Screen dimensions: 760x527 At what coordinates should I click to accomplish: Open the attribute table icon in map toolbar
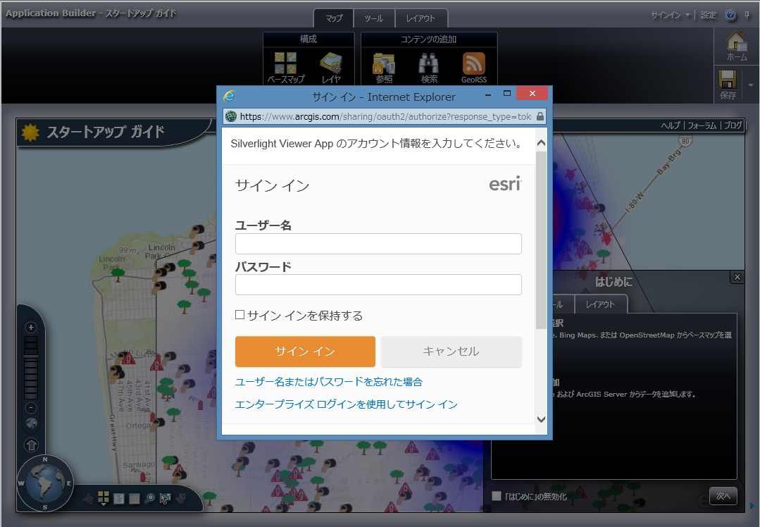(135, 498)
